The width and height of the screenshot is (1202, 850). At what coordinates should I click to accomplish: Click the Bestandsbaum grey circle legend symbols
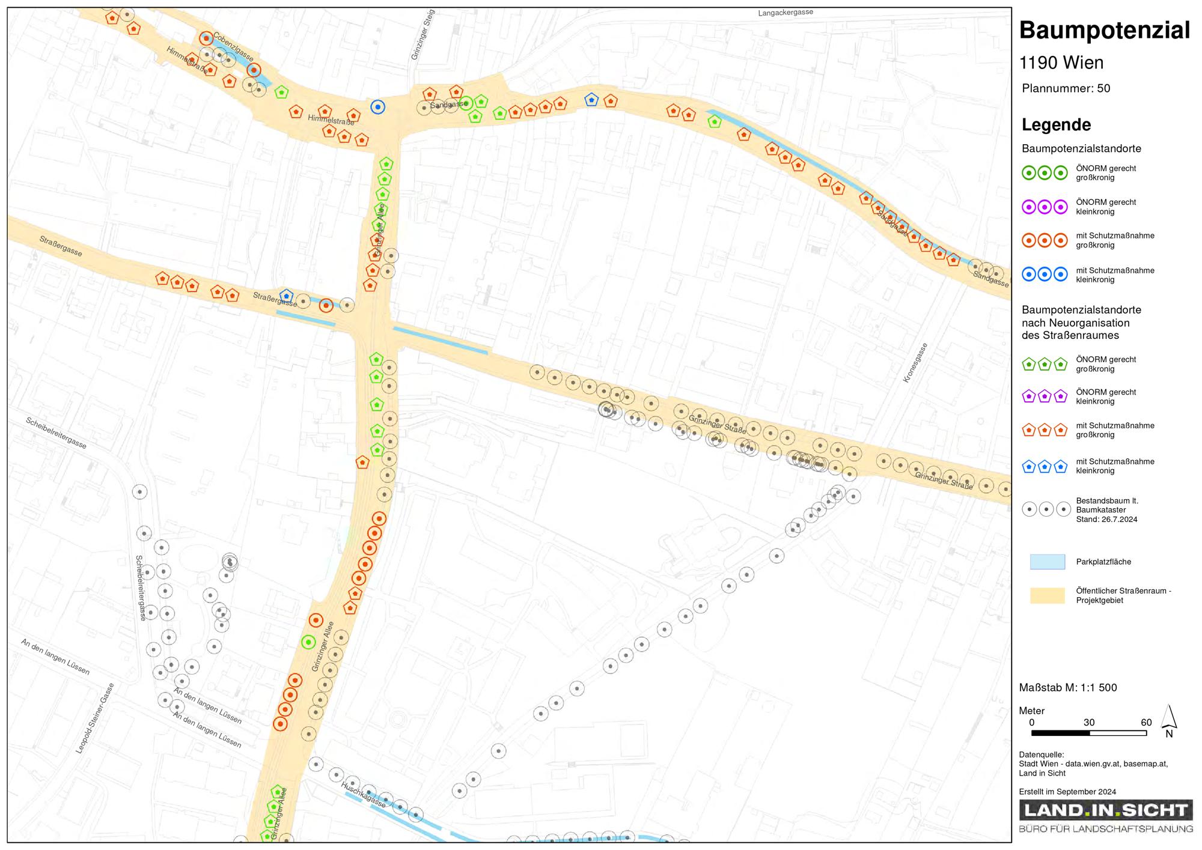click(1046, 509)
